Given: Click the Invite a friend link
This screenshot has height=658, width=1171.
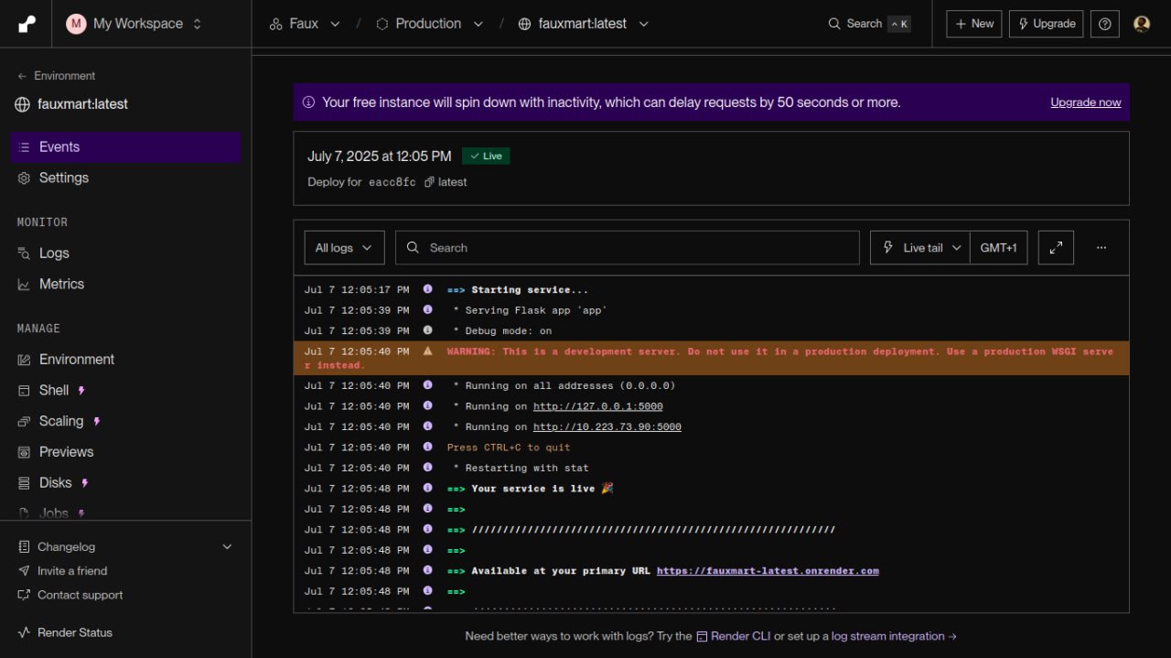Looking at the screenshot, I should pos(72,571).
